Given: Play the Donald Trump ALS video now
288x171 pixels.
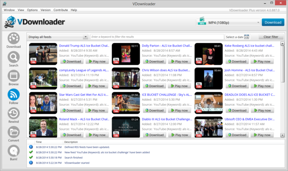Looking at the screenshot, I should [97, 62].
